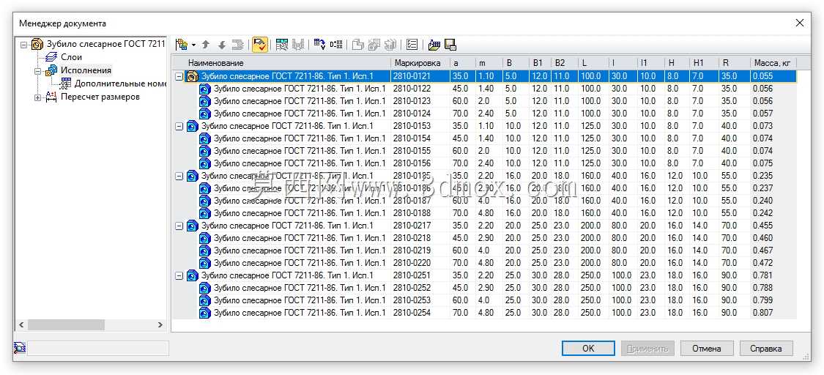Select Дополнительные номера tree item
The image size is (824, 375).
(120, 83)
